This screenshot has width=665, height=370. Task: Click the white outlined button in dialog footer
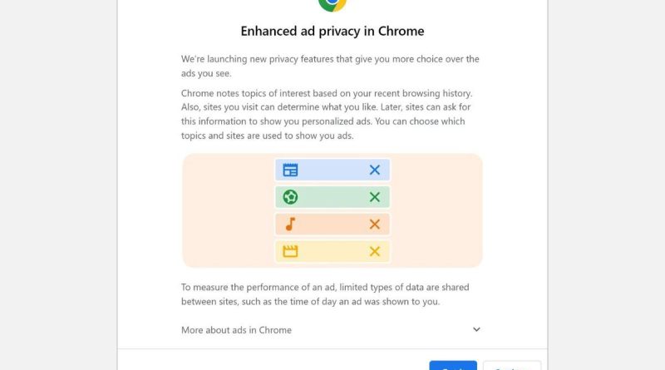click(512, 365)
